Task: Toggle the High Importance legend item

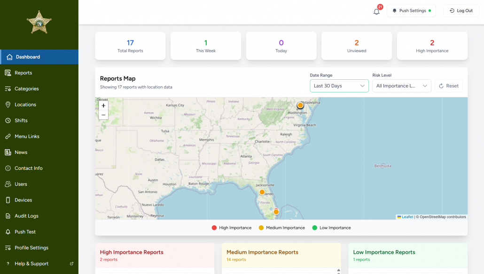Action: point(232,228)
